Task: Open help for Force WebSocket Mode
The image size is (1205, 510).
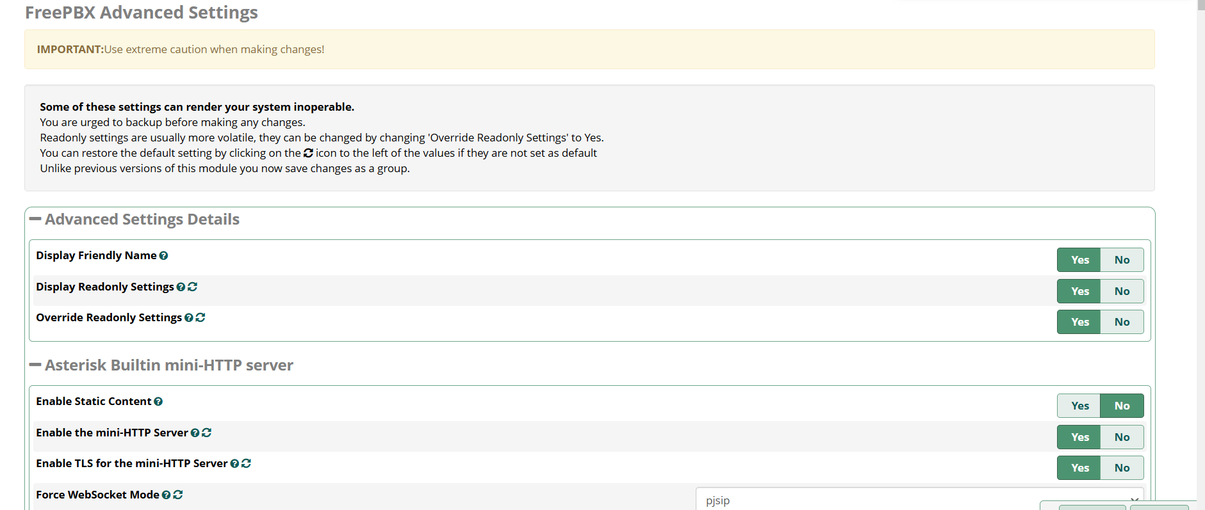Action: tap(166, 495)
